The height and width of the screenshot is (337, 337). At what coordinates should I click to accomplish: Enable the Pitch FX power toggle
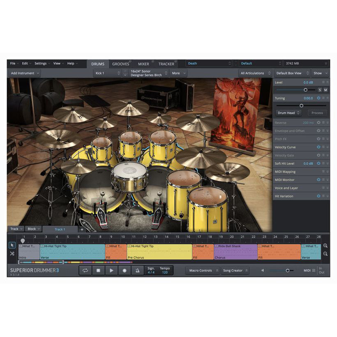319,139
